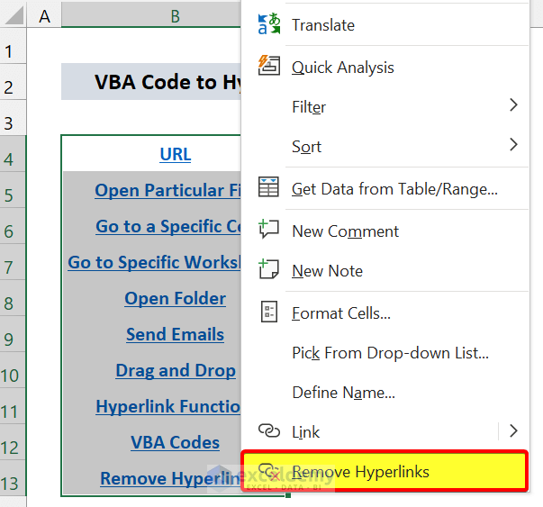Click the Quick Analysis icon

coord(269,67)
